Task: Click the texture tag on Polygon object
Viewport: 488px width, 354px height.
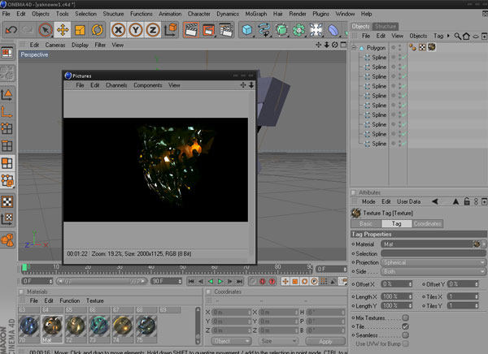Action: (431, 47)
